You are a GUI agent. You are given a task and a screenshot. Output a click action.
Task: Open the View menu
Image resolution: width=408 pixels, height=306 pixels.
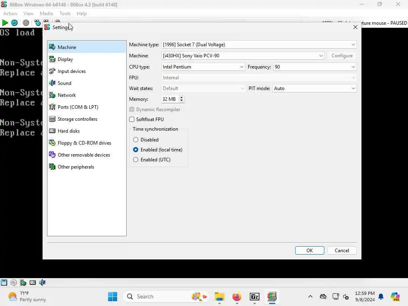coord(28,14)
